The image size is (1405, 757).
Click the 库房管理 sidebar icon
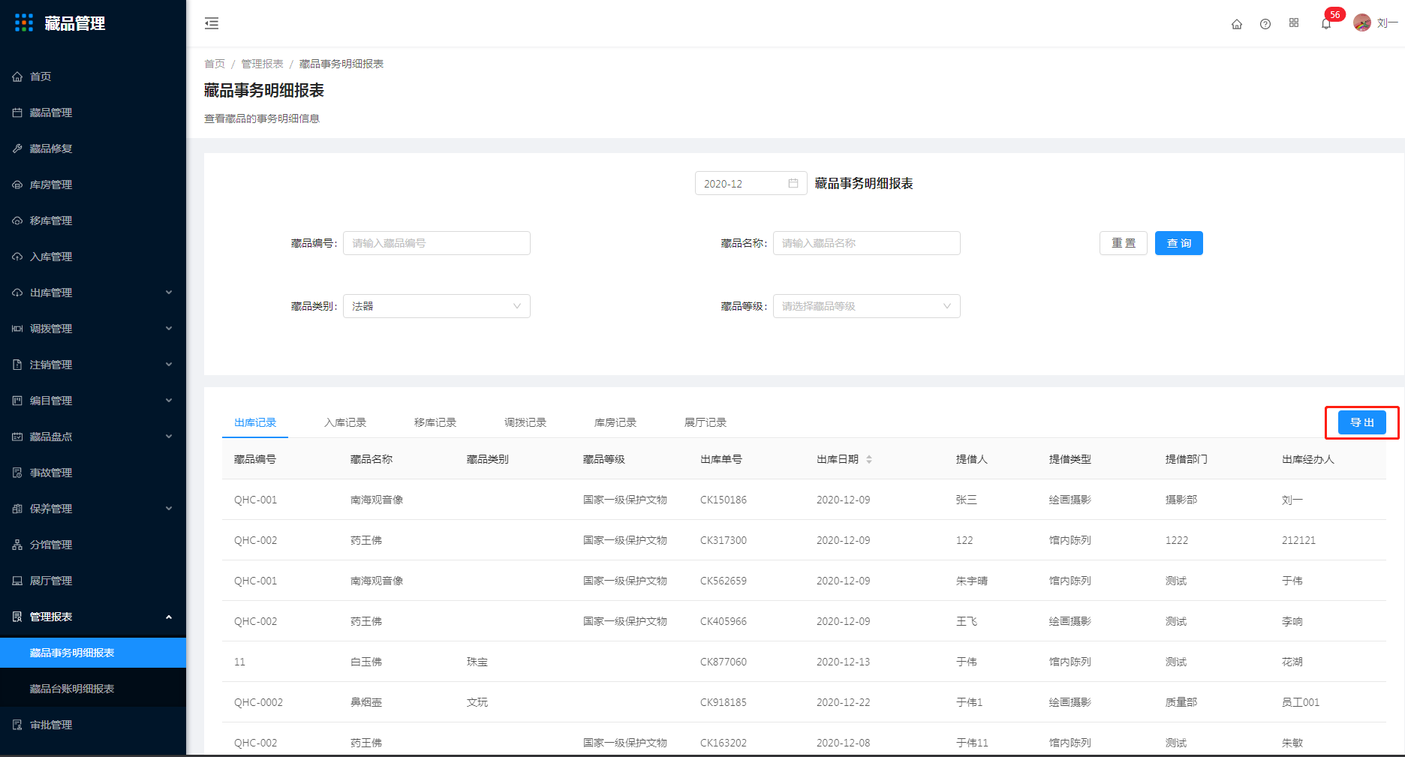[17, 185]
